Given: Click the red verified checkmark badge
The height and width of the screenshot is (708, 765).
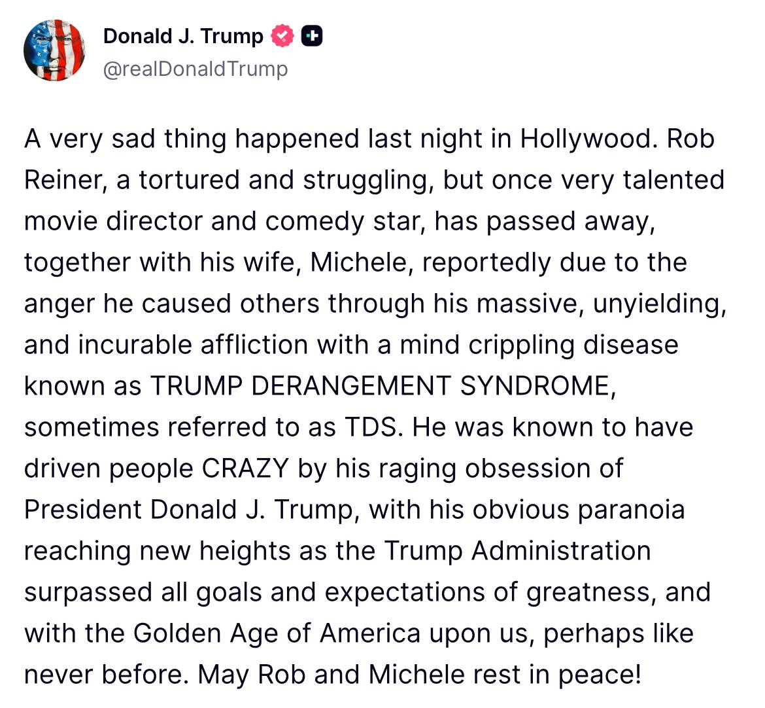Looking at the screenshot, I should click(x=282, y=37).
